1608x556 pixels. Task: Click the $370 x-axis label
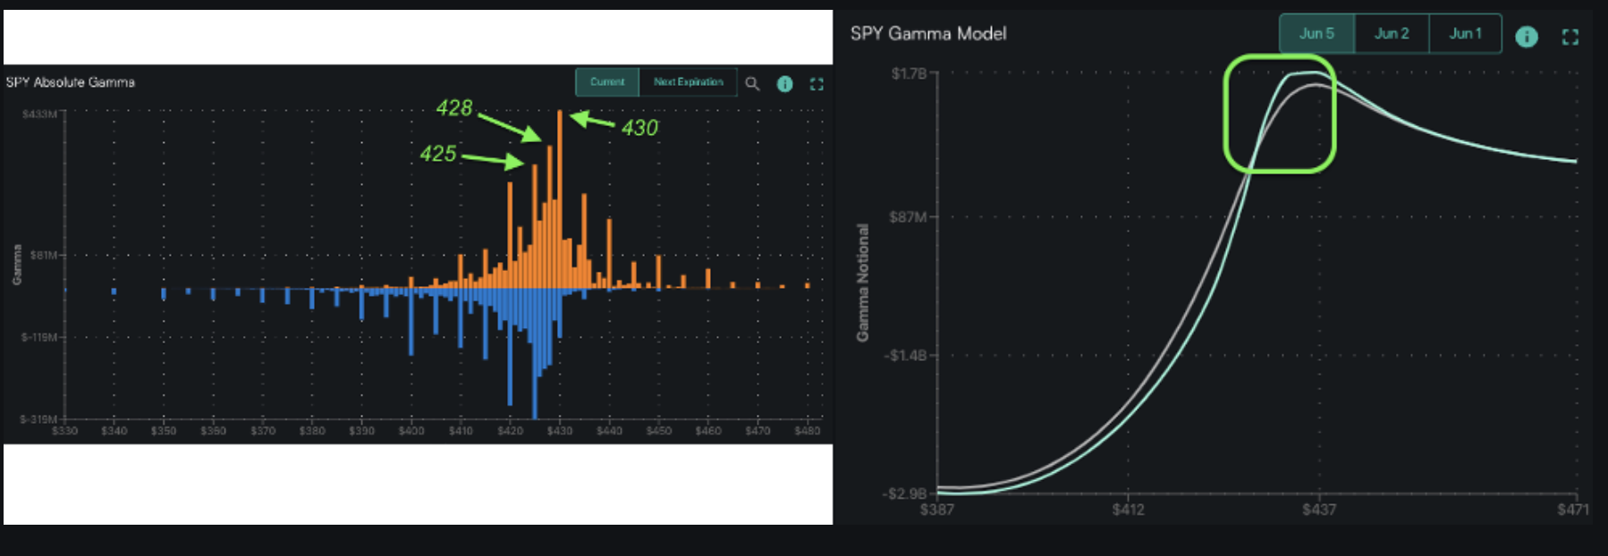tap(263, 431)
